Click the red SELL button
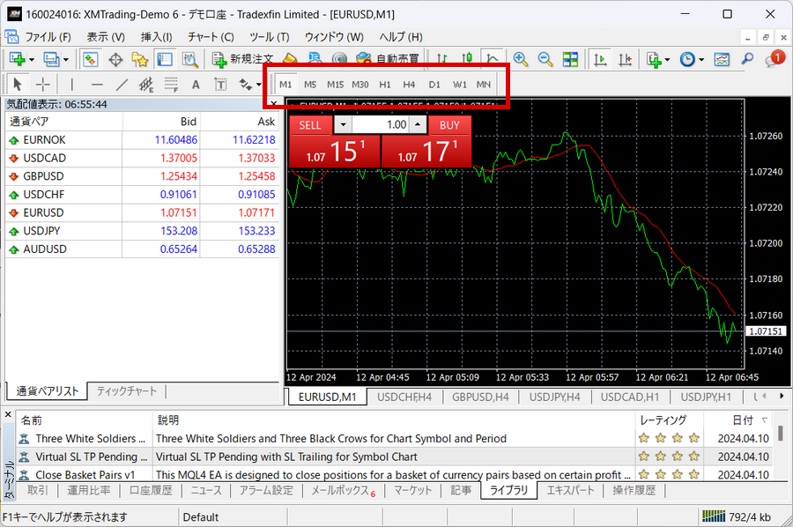The image size is (793, 527). pos(310,125)
